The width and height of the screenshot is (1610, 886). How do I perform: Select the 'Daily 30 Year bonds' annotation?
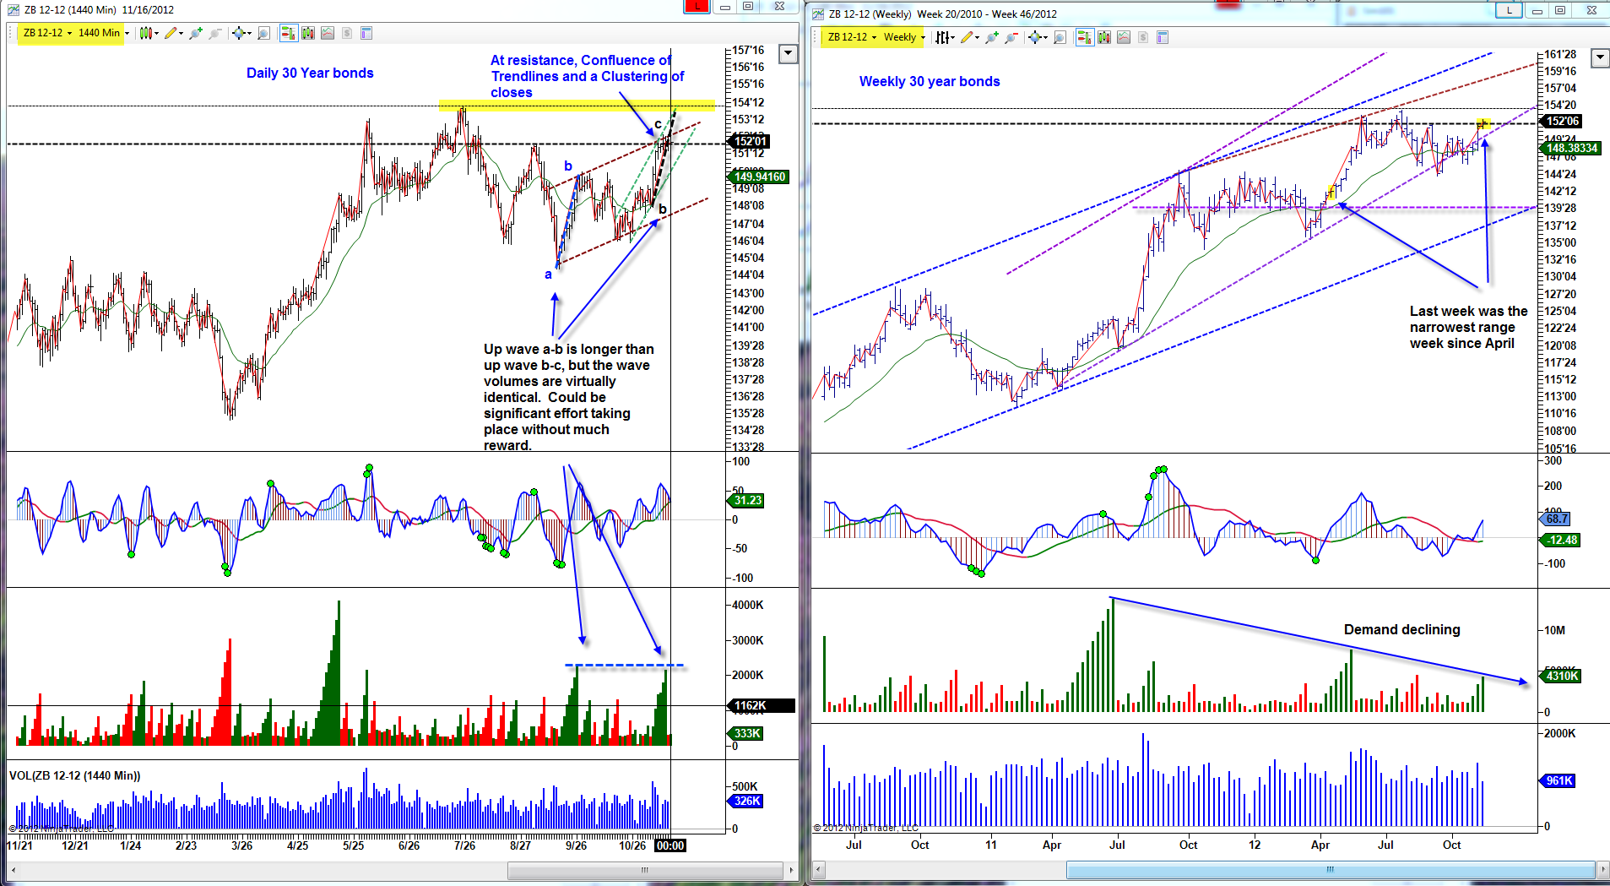310,73
